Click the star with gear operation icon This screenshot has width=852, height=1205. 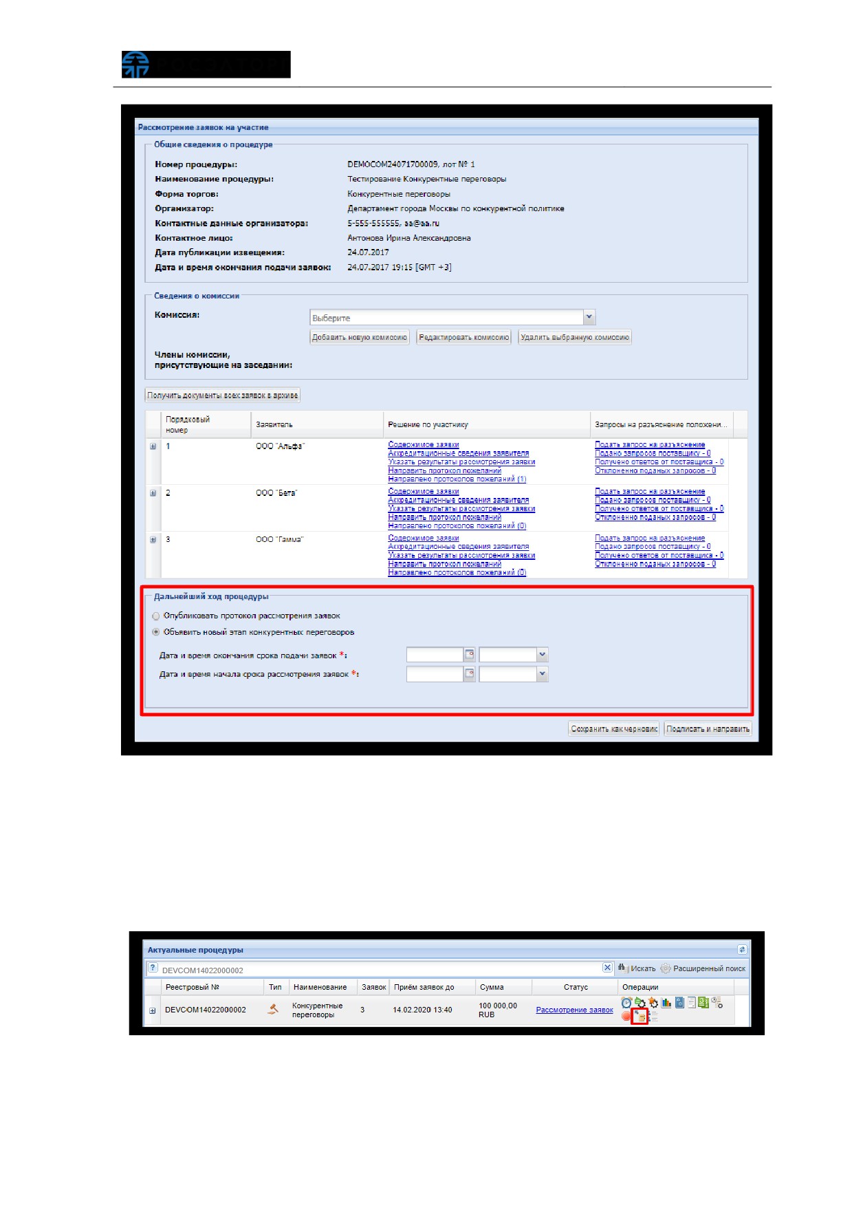tap(653, 1003)
